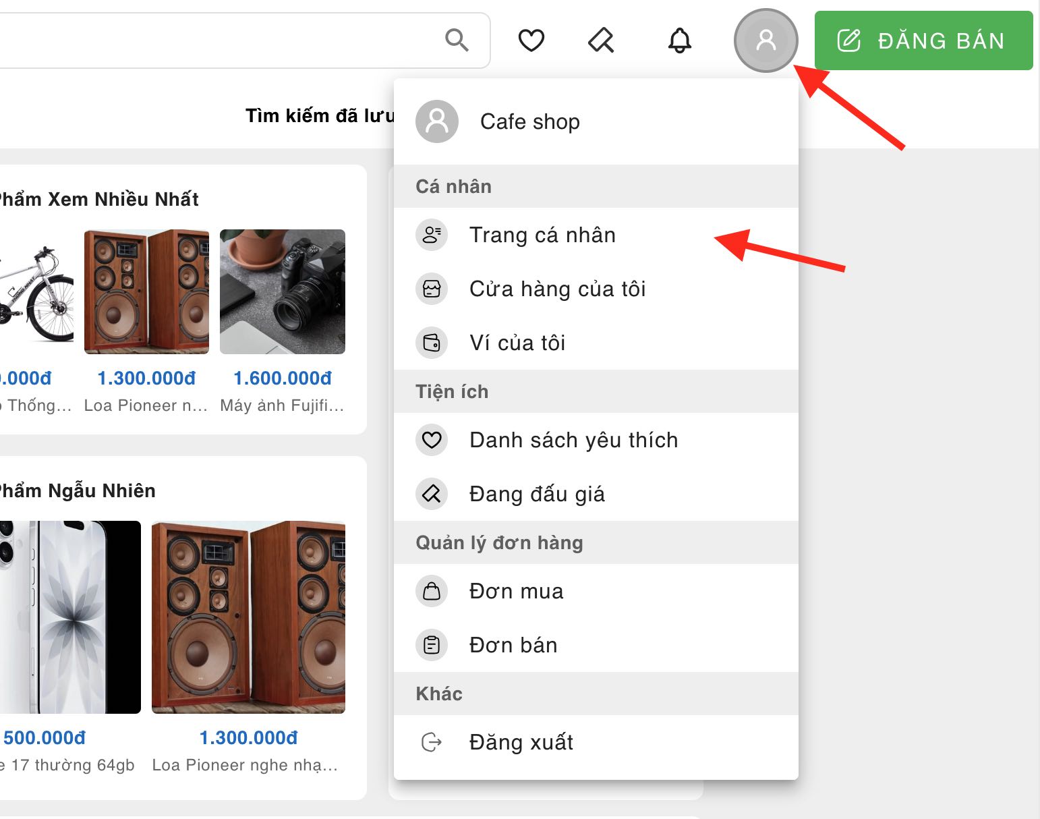Toggle the user account avatar button
Viewport: 1040px width, 819px height.
[x=765, y=40]
